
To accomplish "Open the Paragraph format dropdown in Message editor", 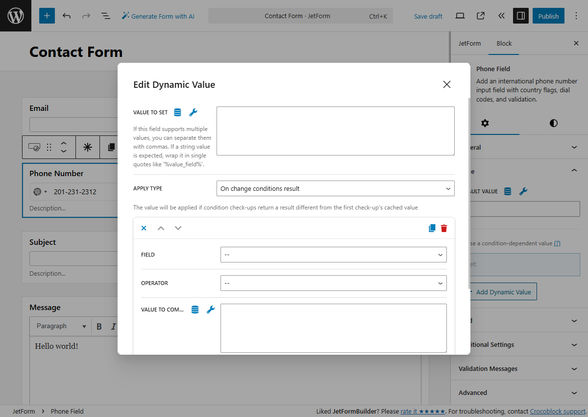I will pyautogui.click(x=61, y=326).
